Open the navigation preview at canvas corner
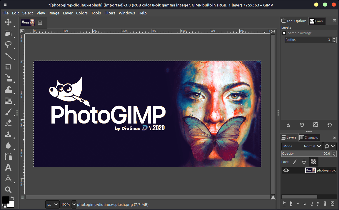The width and height of the screenshot is (339, 210). pyautogui.click(x=273, y=197)
